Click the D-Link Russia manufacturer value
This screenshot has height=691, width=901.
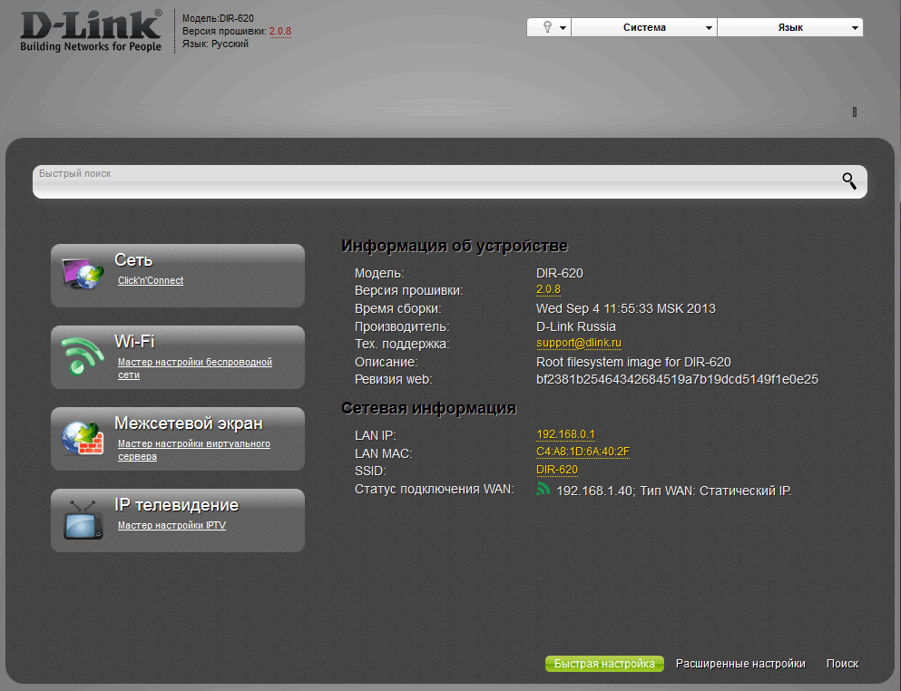pos(576,326)
